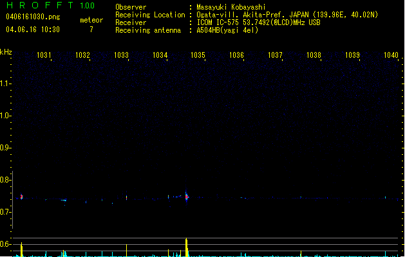Click the red meteor echo before 1031
The image size is (405, 257).
[x=22, y=197]
